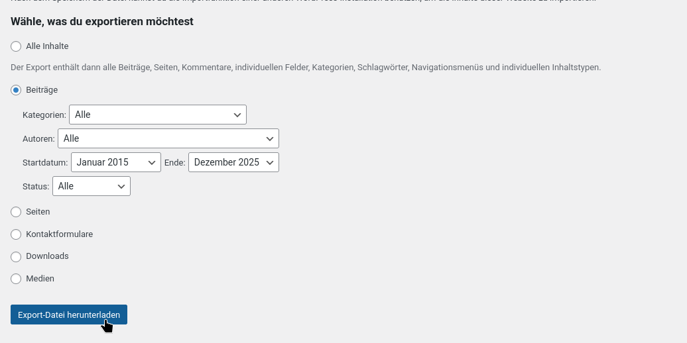Expand the Autoren select box
The image size is (687, 343).
pyautogui.click(x=168, y=138)
